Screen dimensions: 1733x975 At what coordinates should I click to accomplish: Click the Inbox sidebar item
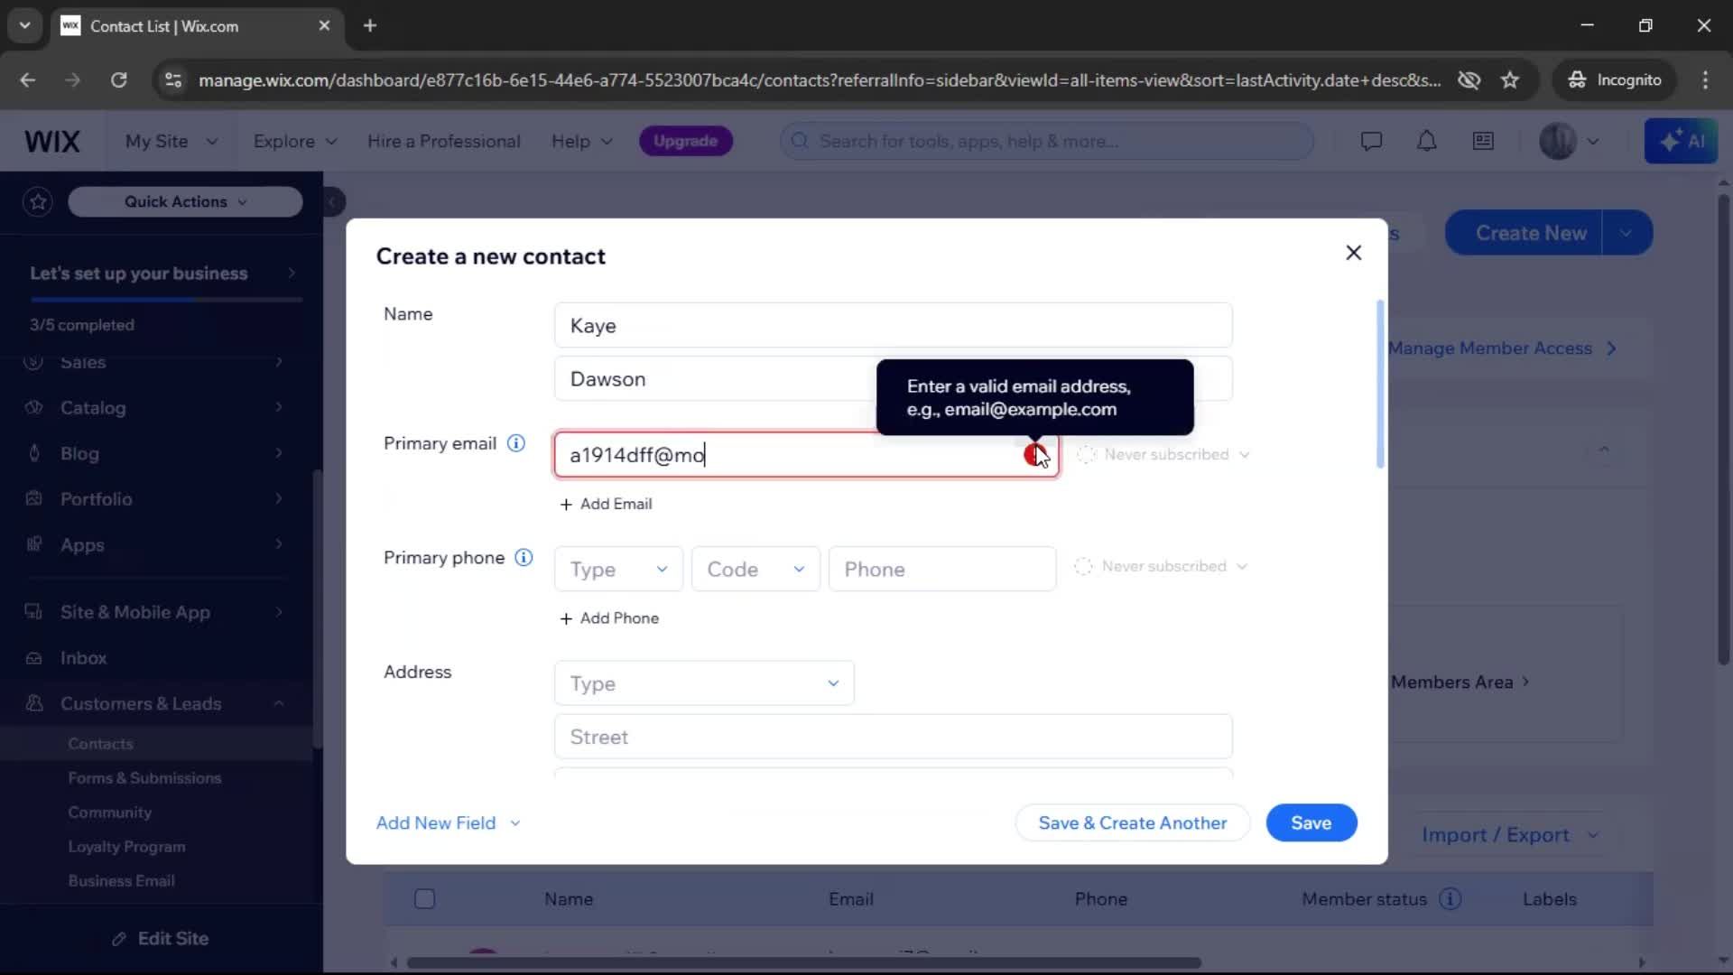(x=83, y=658)
